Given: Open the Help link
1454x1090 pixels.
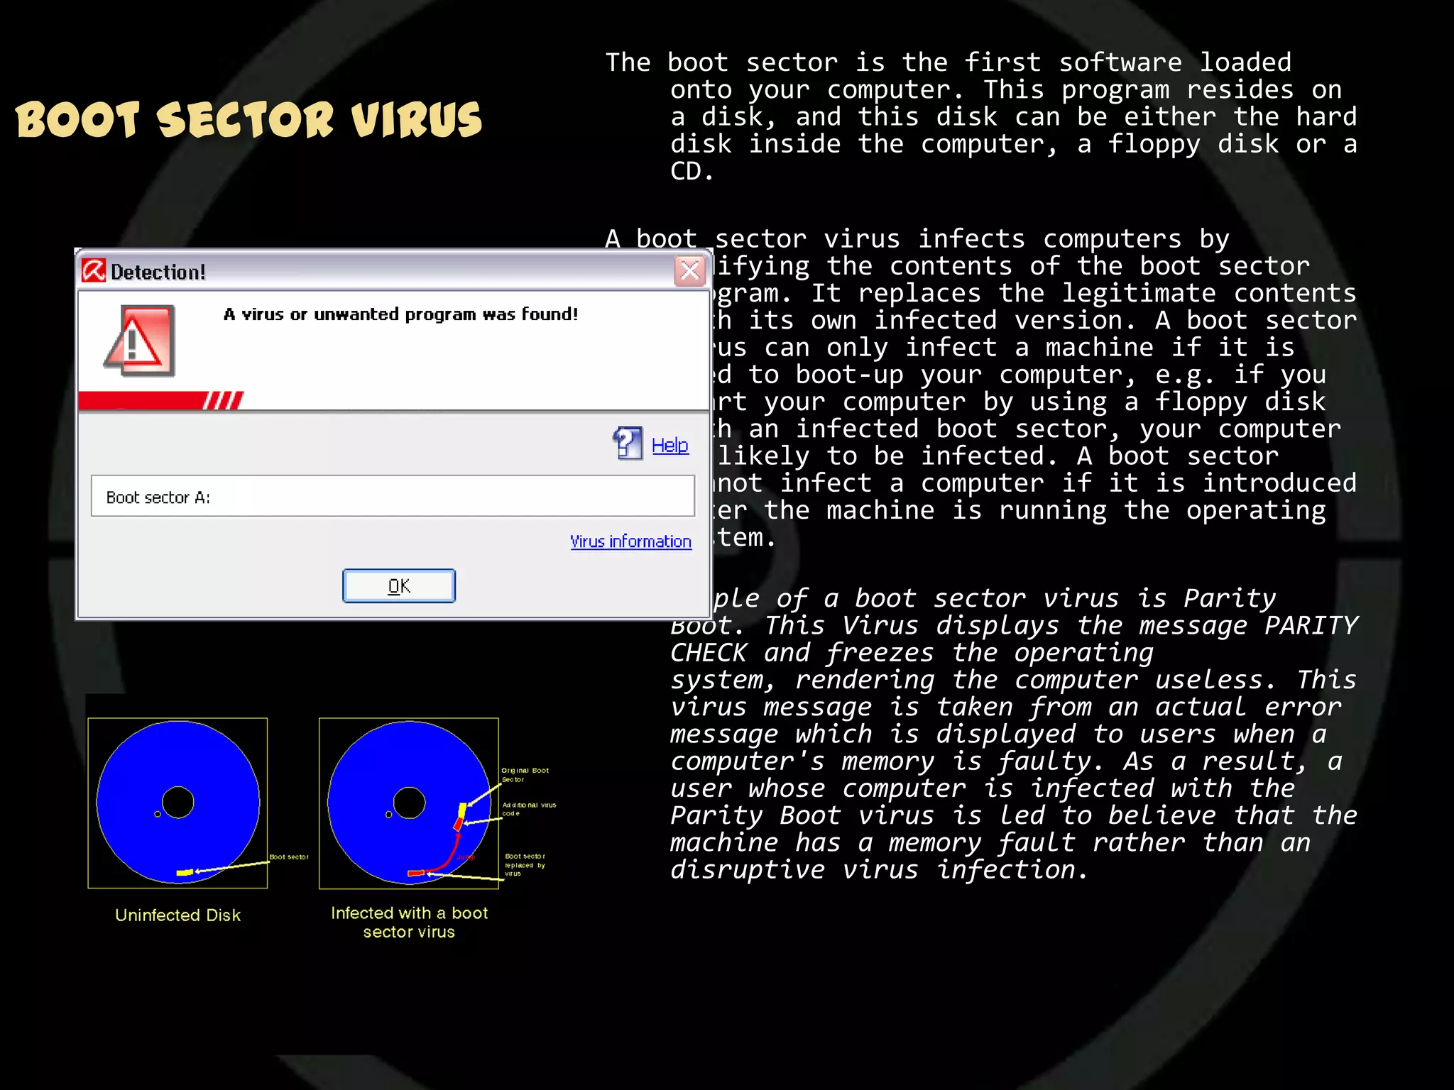Looking at the screenshot, I should pyautogui.click(x=670, y=445).
